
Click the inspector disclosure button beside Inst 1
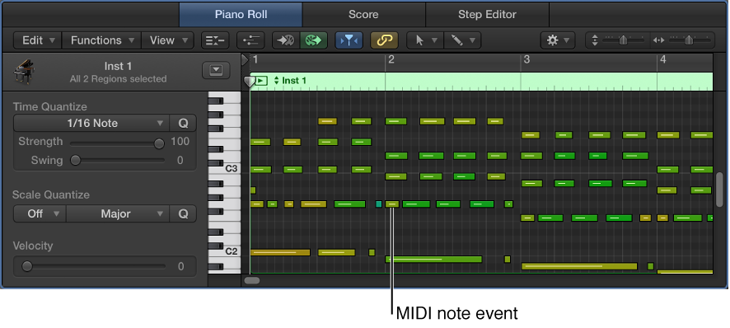tap(216, 70)
